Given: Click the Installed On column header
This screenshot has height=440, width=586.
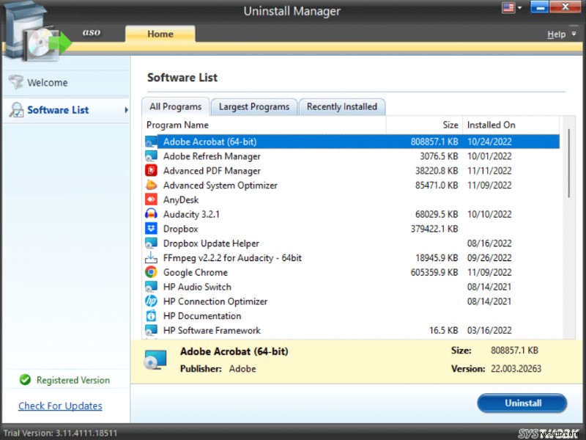Looking at the screenshot, I should pos(491,125).
